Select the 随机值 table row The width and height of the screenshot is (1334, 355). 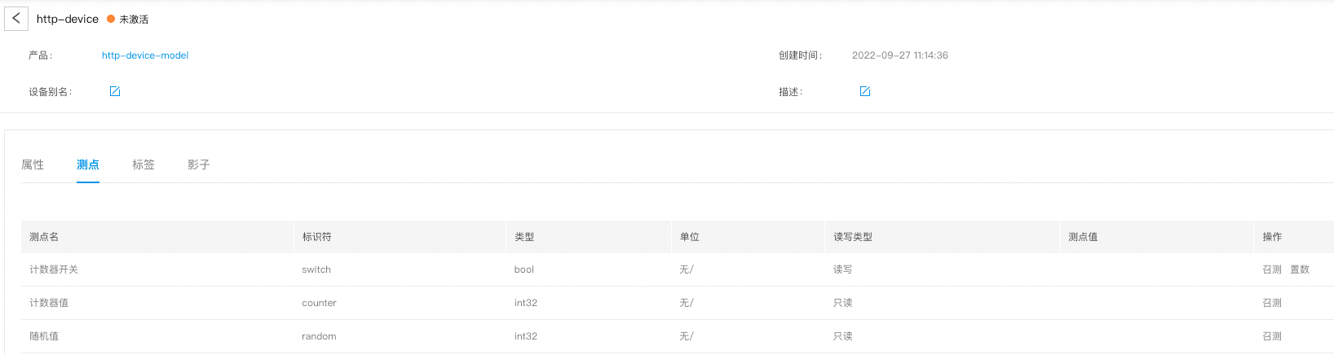tap(678, 336)
